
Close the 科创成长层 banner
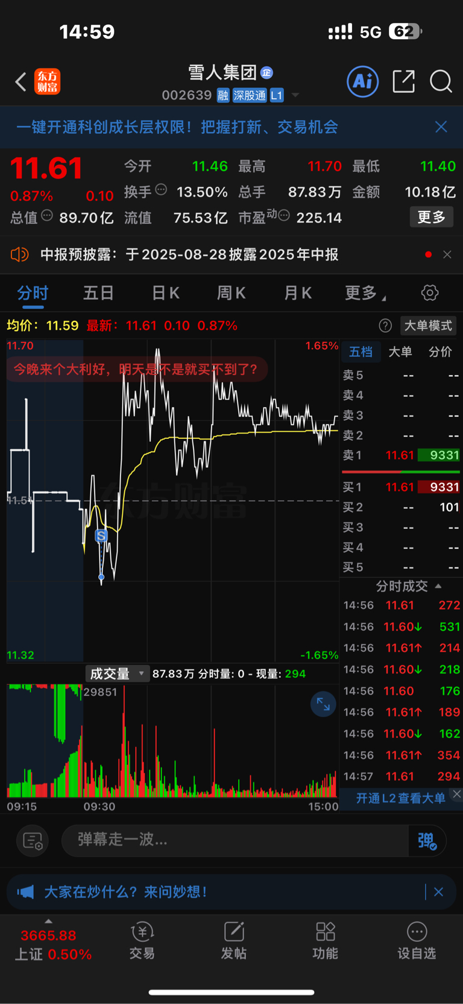441,127
